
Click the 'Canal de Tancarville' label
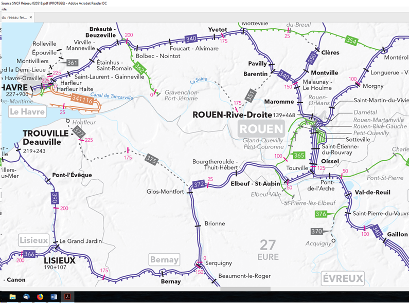pos(112,96)
